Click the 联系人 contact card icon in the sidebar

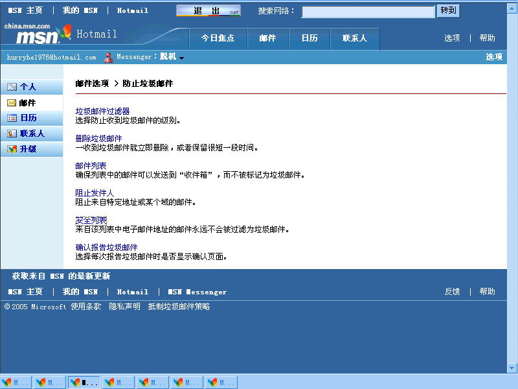pos(12,134)
